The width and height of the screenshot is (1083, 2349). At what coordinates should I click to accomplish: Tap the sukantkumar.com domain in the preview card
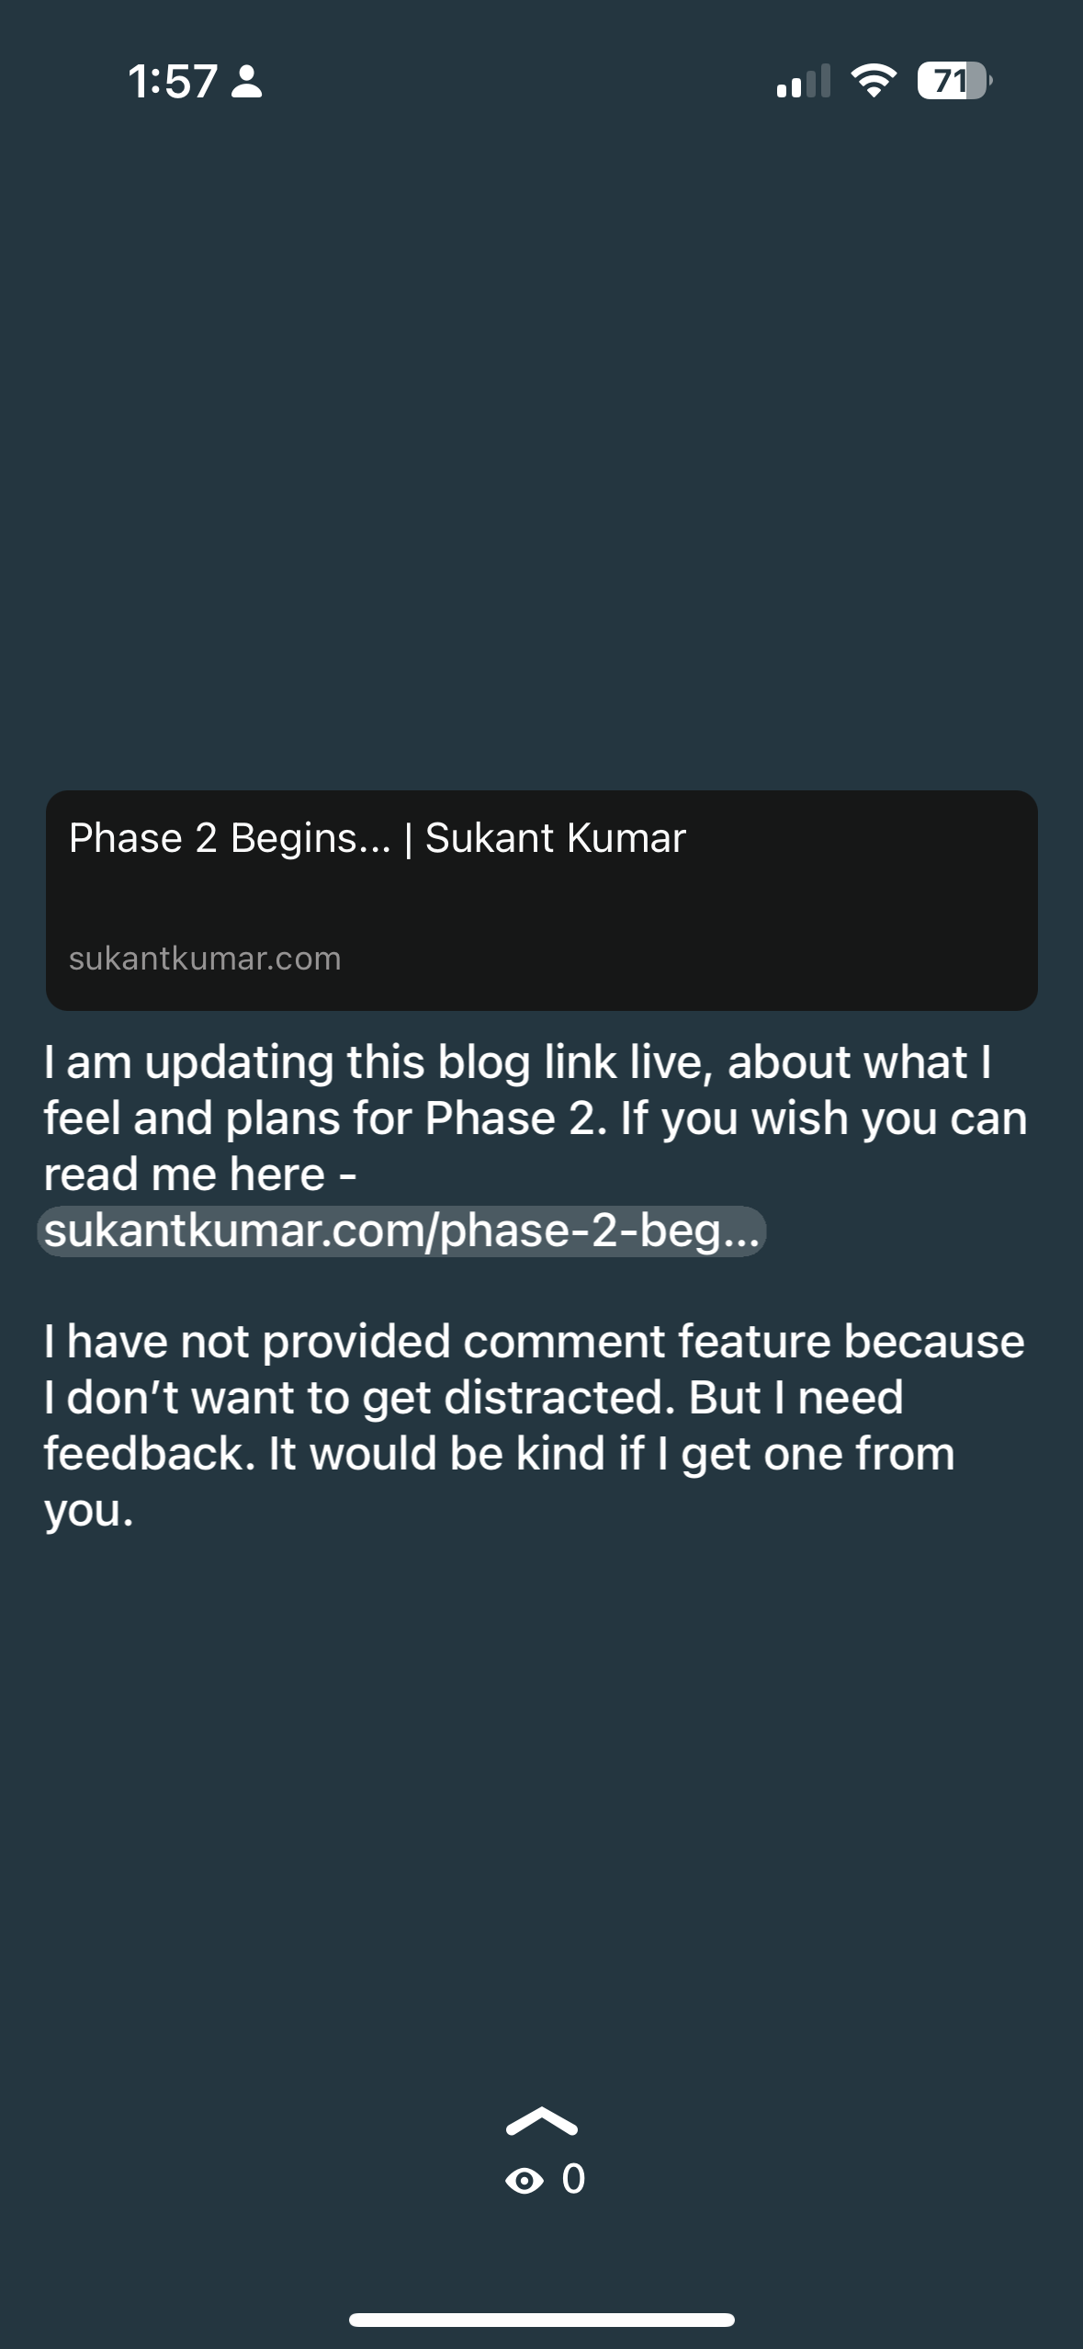point(205,959)
